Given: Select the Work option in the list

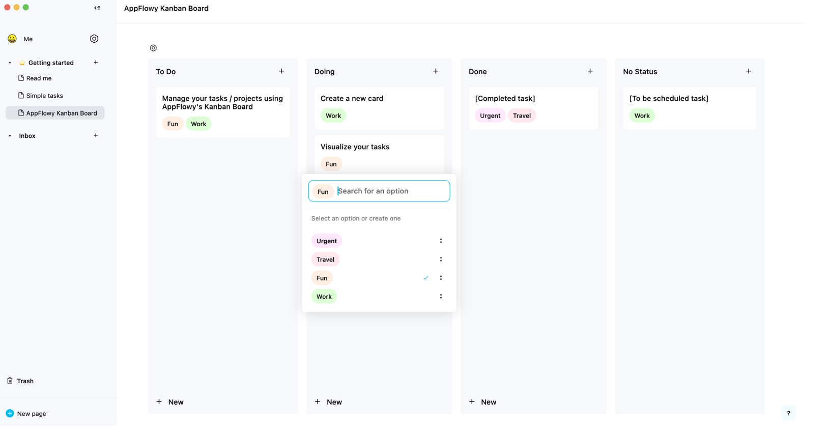Looking at the screenshot, I should [x=324, y=296].
